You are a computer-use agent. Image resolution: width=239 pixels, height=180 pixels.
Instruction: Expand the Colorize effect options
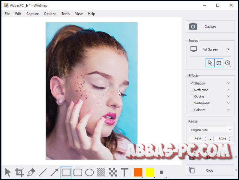point(229,110)
